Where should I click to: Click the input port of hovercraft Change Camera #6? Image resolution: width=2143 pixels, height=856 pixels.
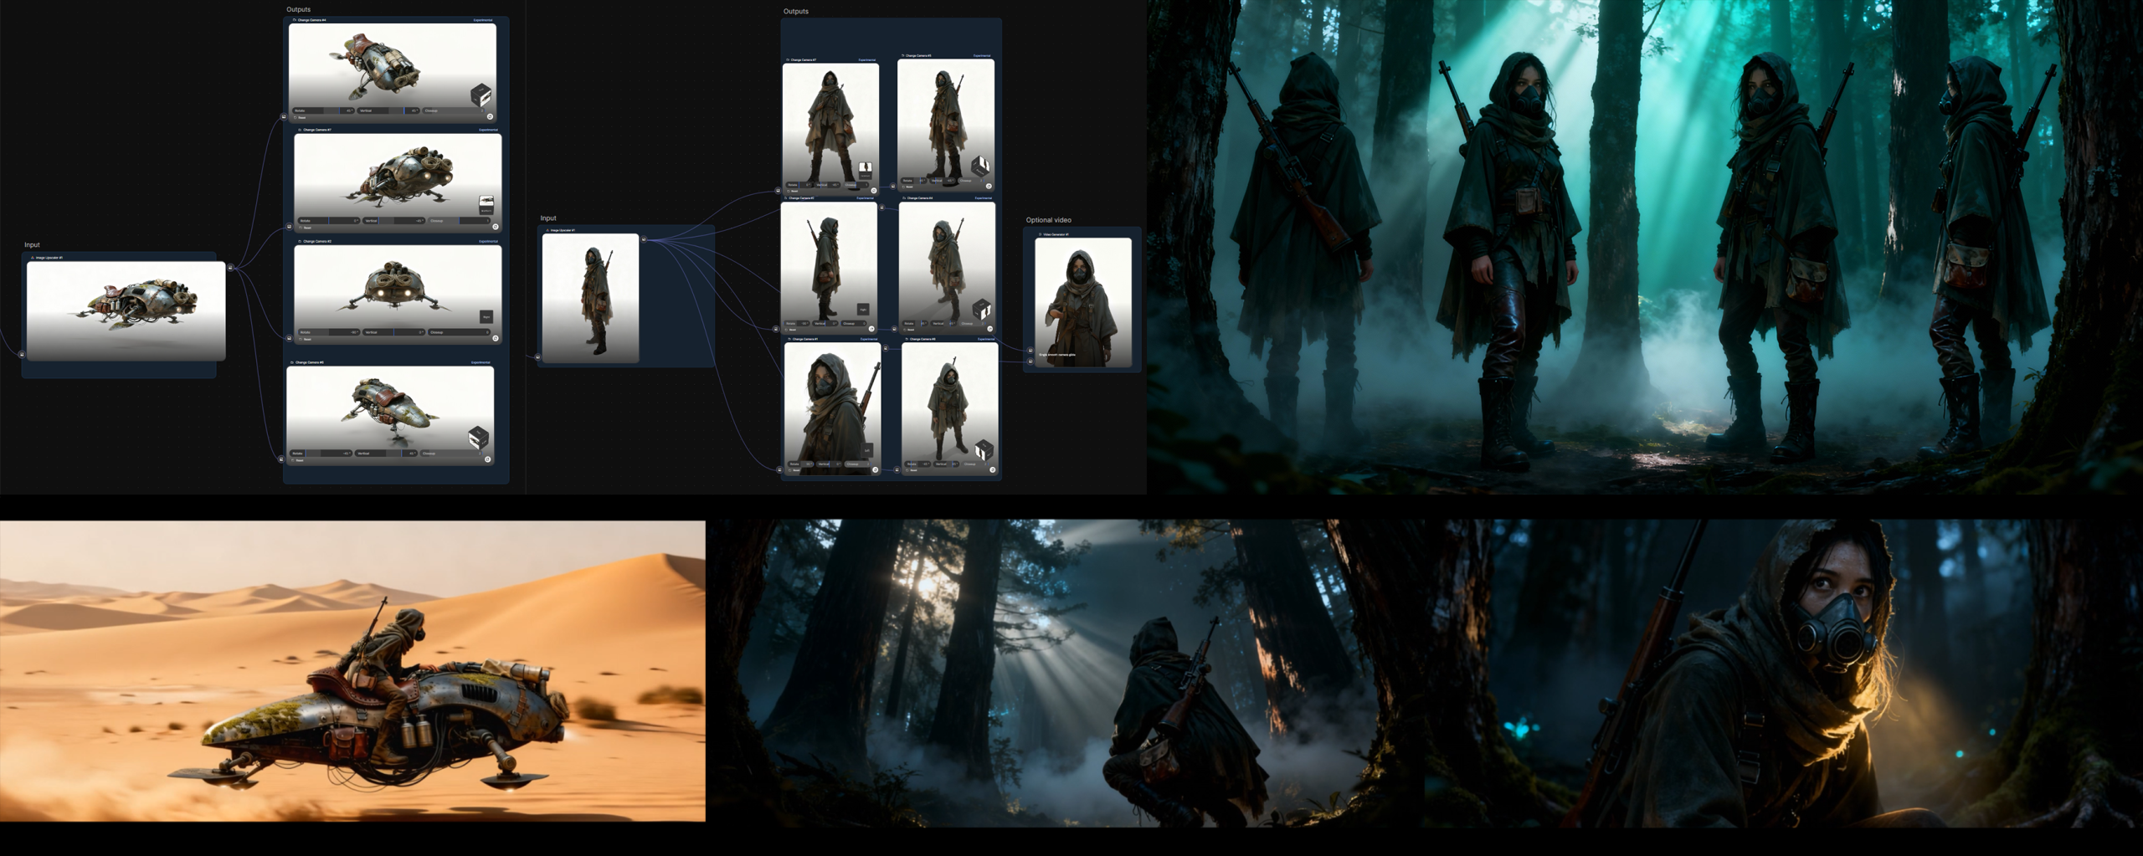coord(281,459)
